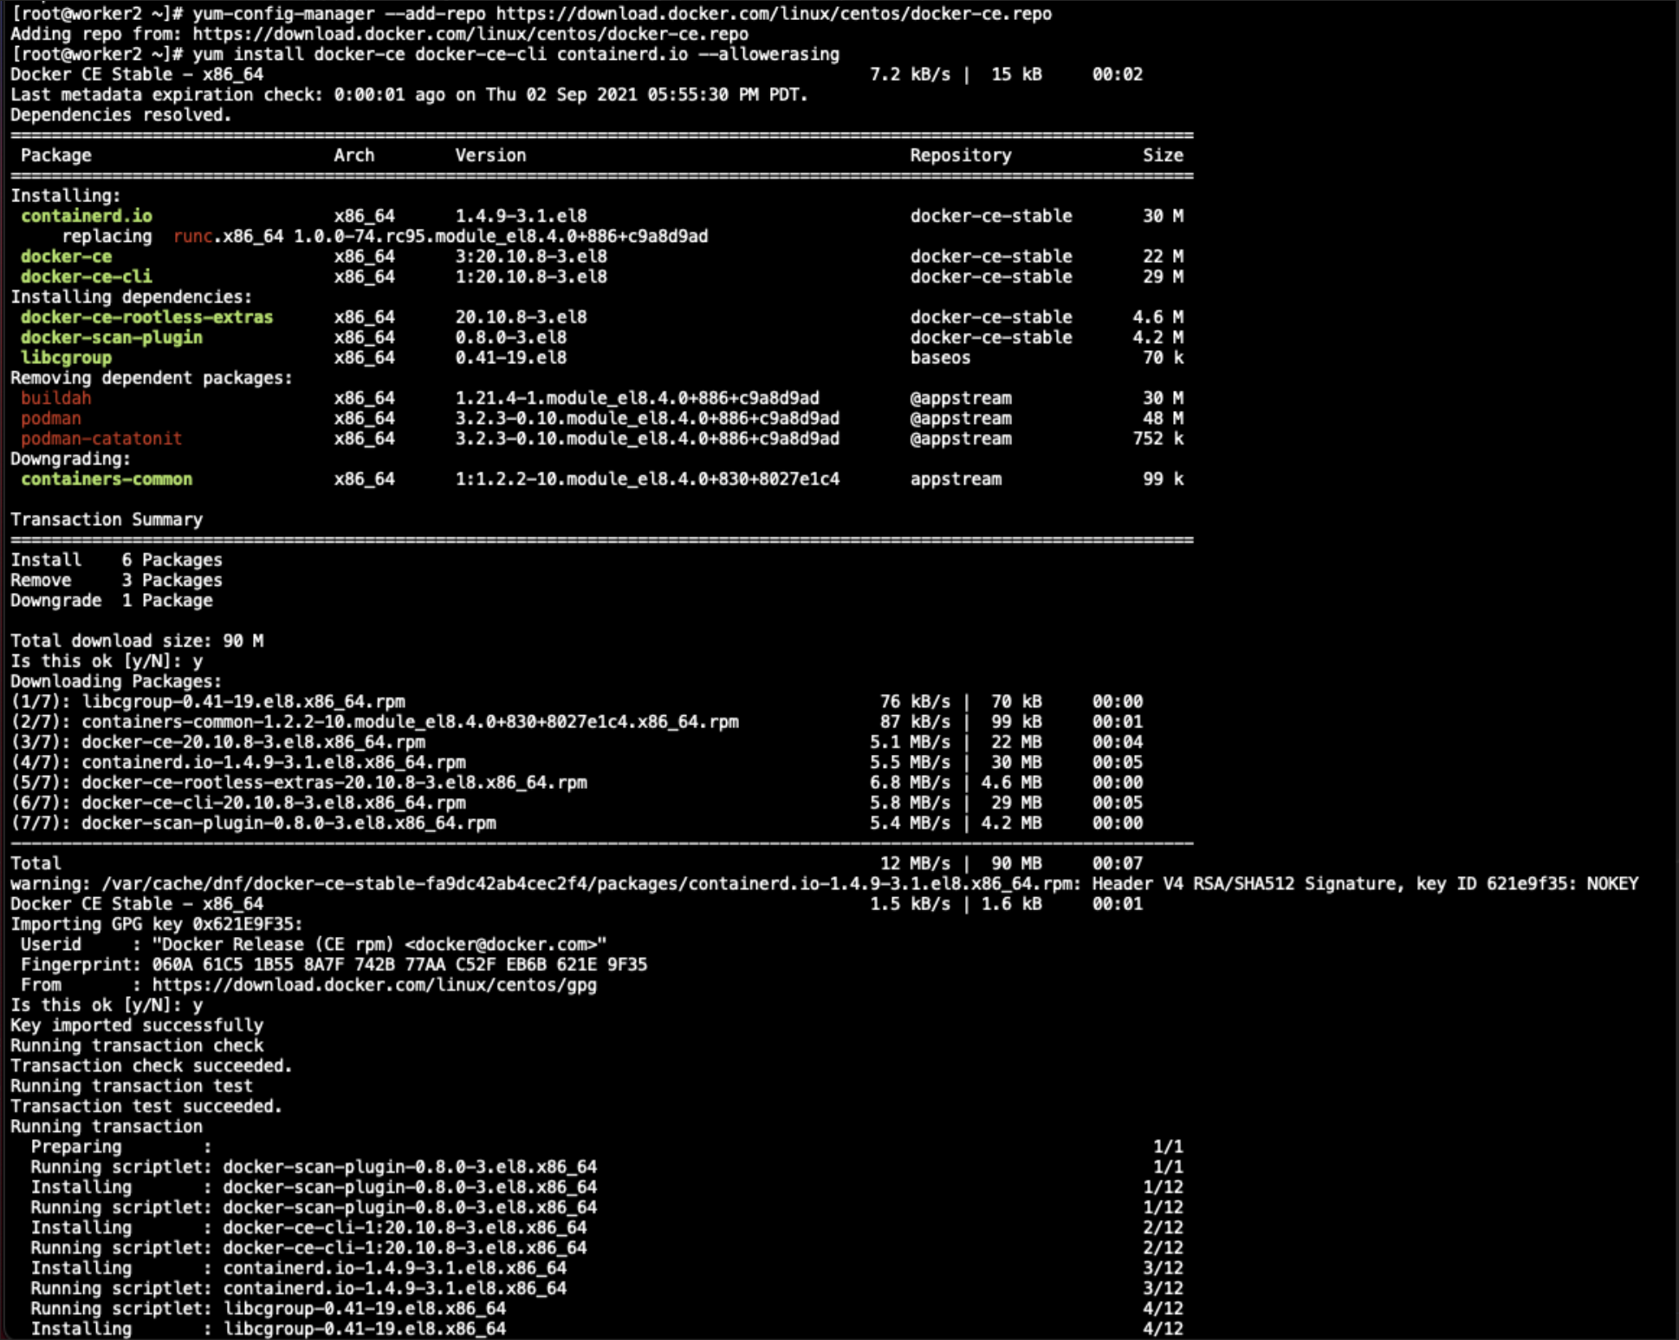Click the docker-ce.repo URL in first command
1679x1340 pixels.
[774, 14]
